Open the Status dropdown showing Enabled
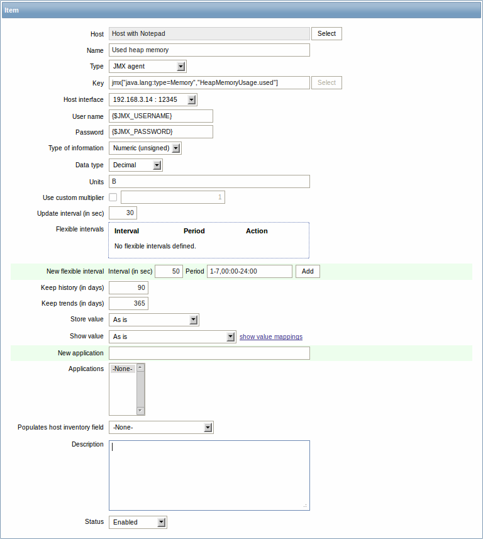Screen dimensions: 483x539 pos(138,523)
